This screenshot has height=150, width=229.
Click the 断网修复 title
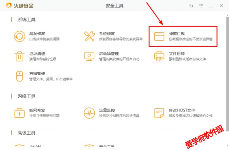point(37,110)
